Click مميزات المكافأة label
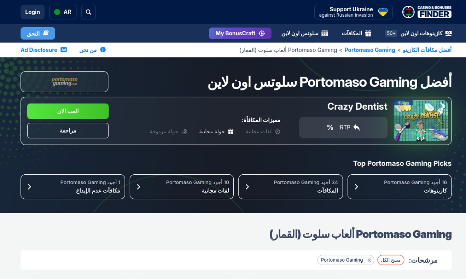The image size is (466, 279). pyautogui.click(x=261, y=120)
